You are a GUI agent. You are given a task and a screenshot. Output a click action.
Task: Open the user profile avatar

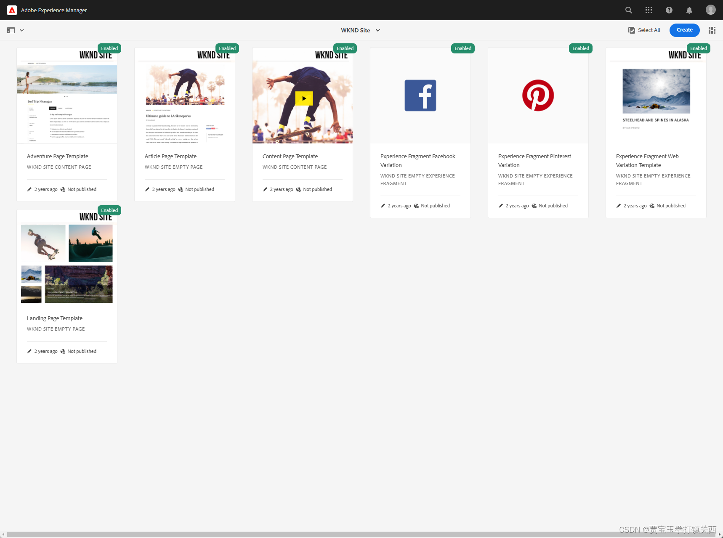(711, 10)
